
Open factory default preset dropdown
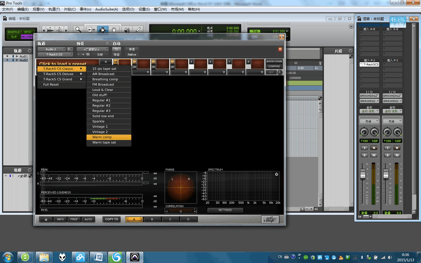92,49
